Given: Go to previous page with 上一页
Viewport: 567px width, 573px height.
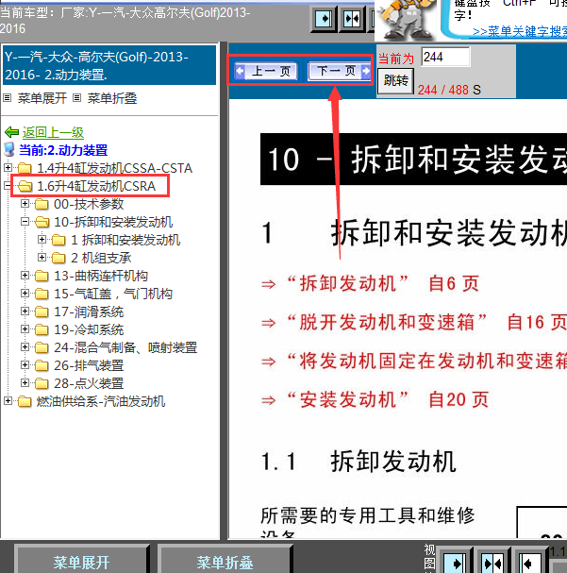Looking at the screenshot, I should 266,71.
